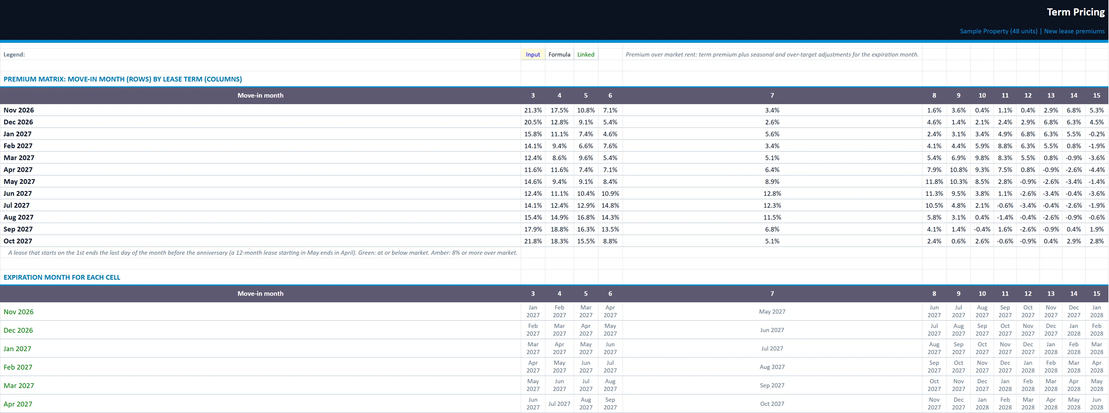
Task: Select 'Sep 2027' expiration under term 7 for Mar 2027
Action: pos(772,385)
